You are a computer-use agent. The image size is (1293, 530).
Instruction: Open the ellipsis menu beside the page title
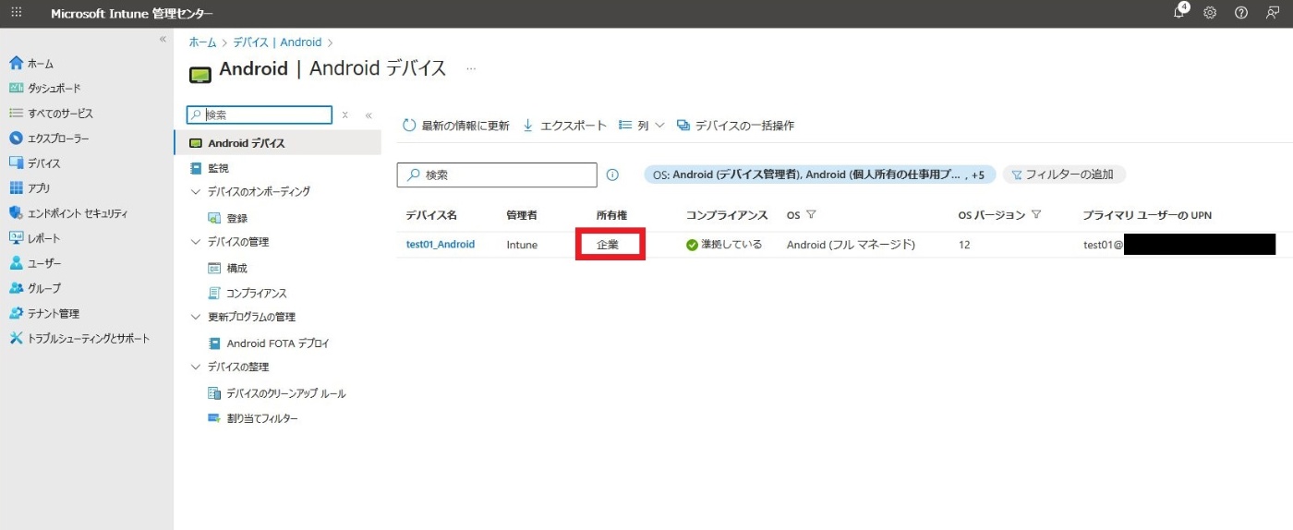coord(471,69)
